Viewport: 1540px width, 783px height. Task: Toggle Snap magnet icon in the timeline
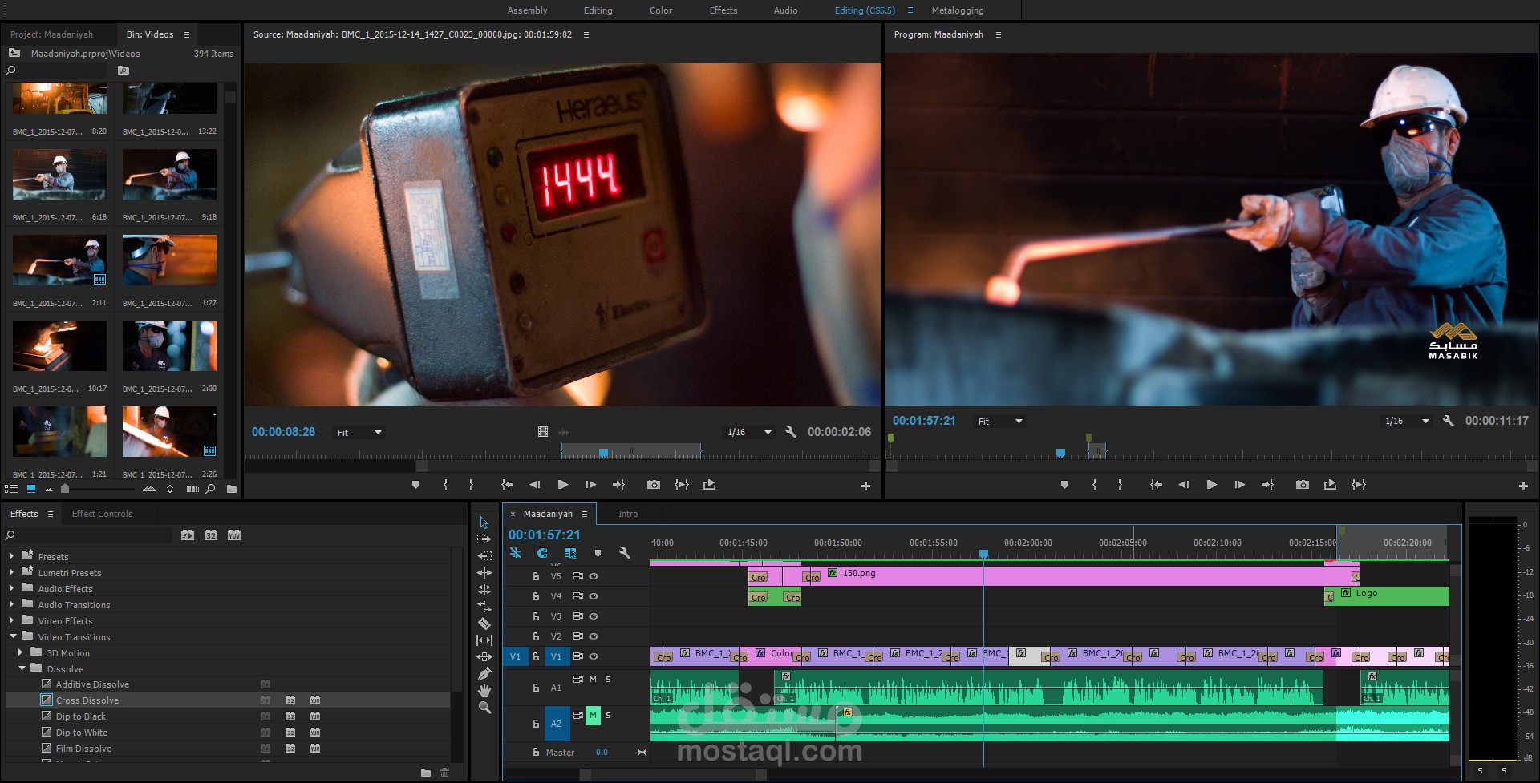[x=543, y=553]
